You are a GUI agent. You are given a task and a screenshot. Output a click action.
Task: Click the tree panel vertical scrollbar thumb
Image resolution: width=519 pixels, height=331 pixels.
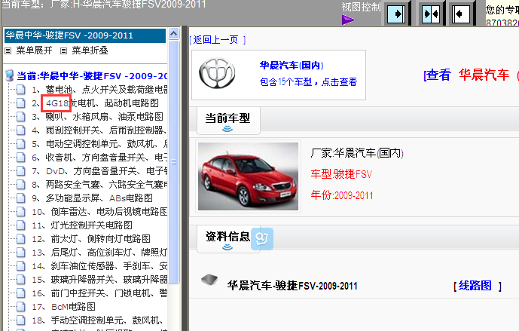[x=173, y=161]
